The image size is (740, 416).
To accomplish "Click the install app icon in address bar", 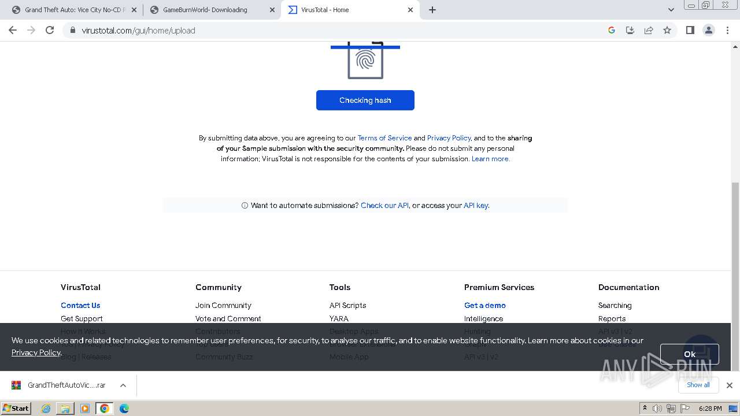I will pos(630,30).
